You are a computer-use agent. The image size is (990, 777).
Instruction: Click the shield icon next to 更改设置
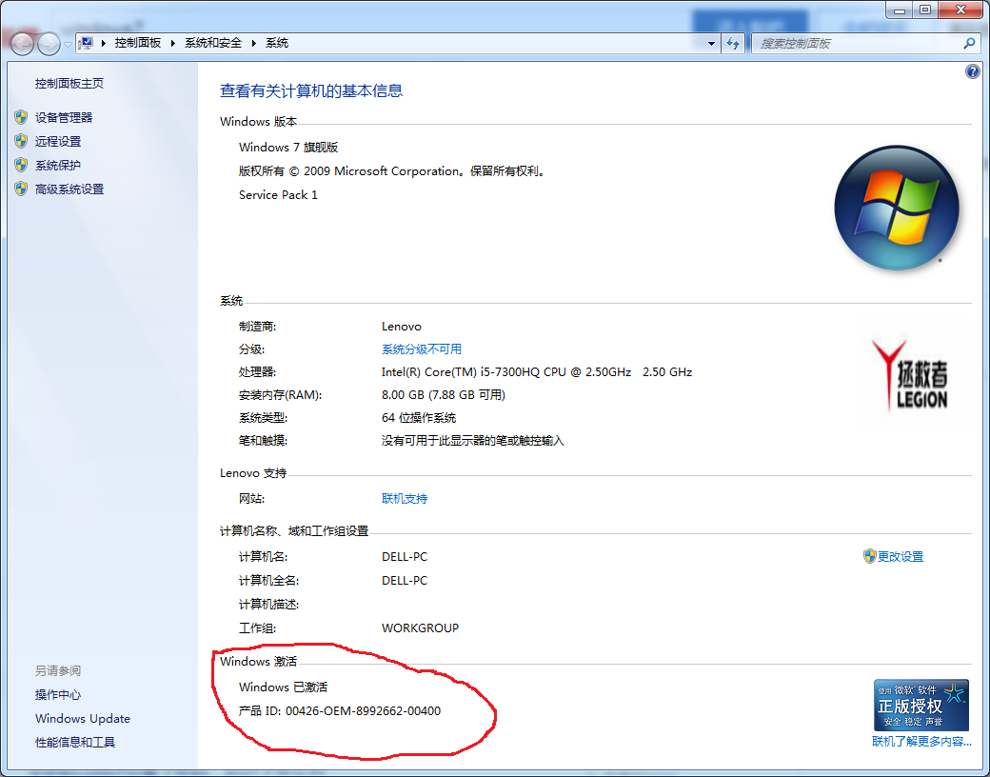(x=869, y=556)
